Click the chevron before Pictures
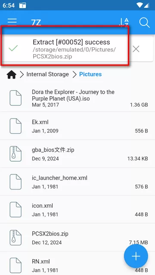The width and height of the screenshot is (155, 275). tap(74, 74)
